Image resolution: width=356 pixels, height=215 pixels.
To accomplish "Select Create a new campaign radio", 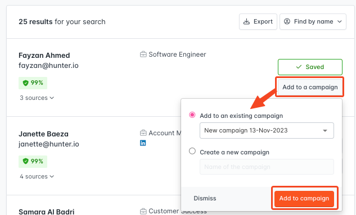I will [x=192, y=151].
